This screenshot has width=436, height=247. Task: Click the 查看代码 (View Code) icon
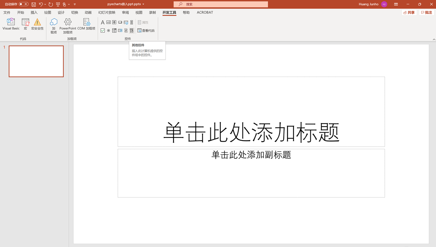pos(146,30)
